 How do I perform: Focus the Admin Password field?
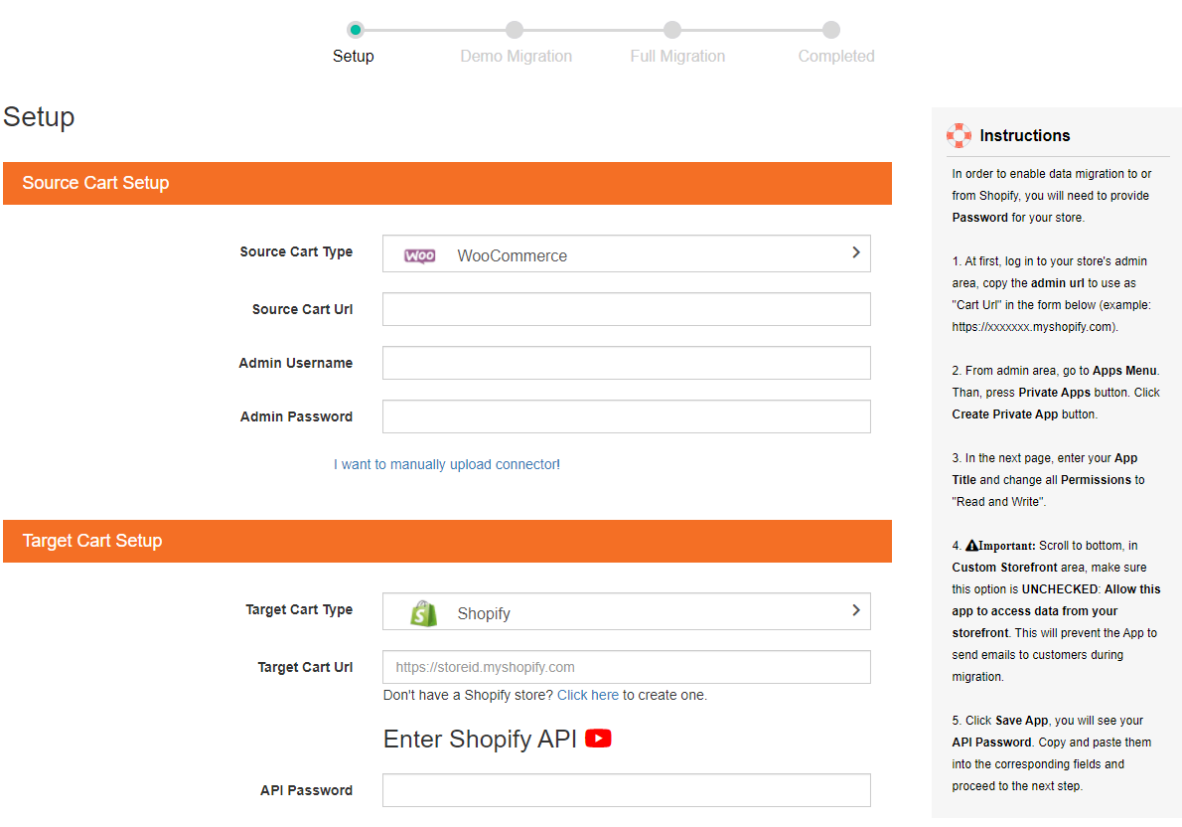627,416
